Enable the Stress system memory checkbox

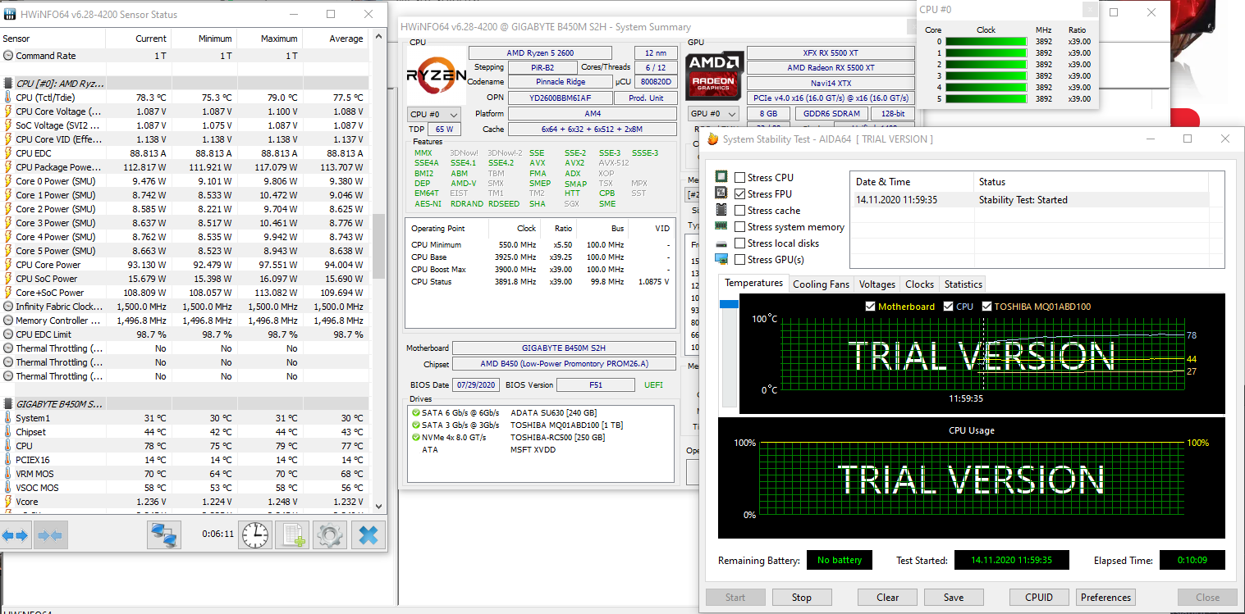coord(740,227)
